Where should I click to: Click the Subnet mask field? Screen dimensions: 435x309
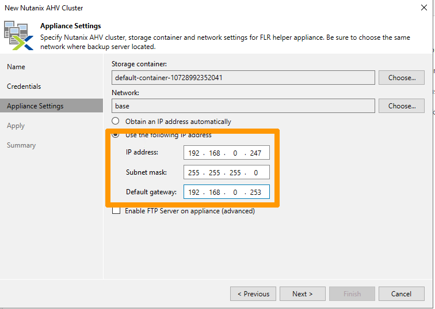[x=227, y=172]
